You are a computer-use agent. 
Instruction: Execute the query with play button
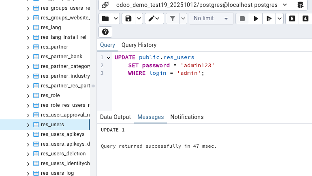[256, 19]
